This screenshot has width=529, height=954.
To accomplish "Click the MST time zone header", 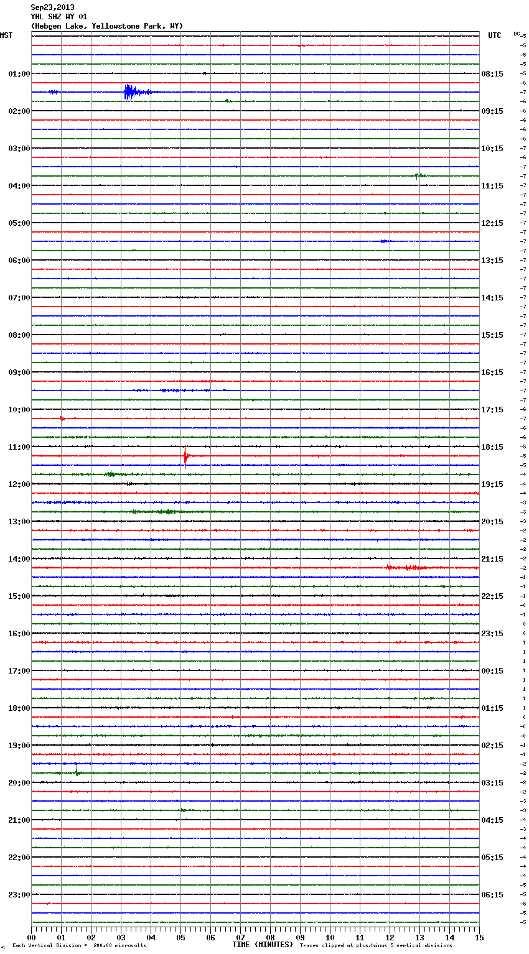I will 6,35.
